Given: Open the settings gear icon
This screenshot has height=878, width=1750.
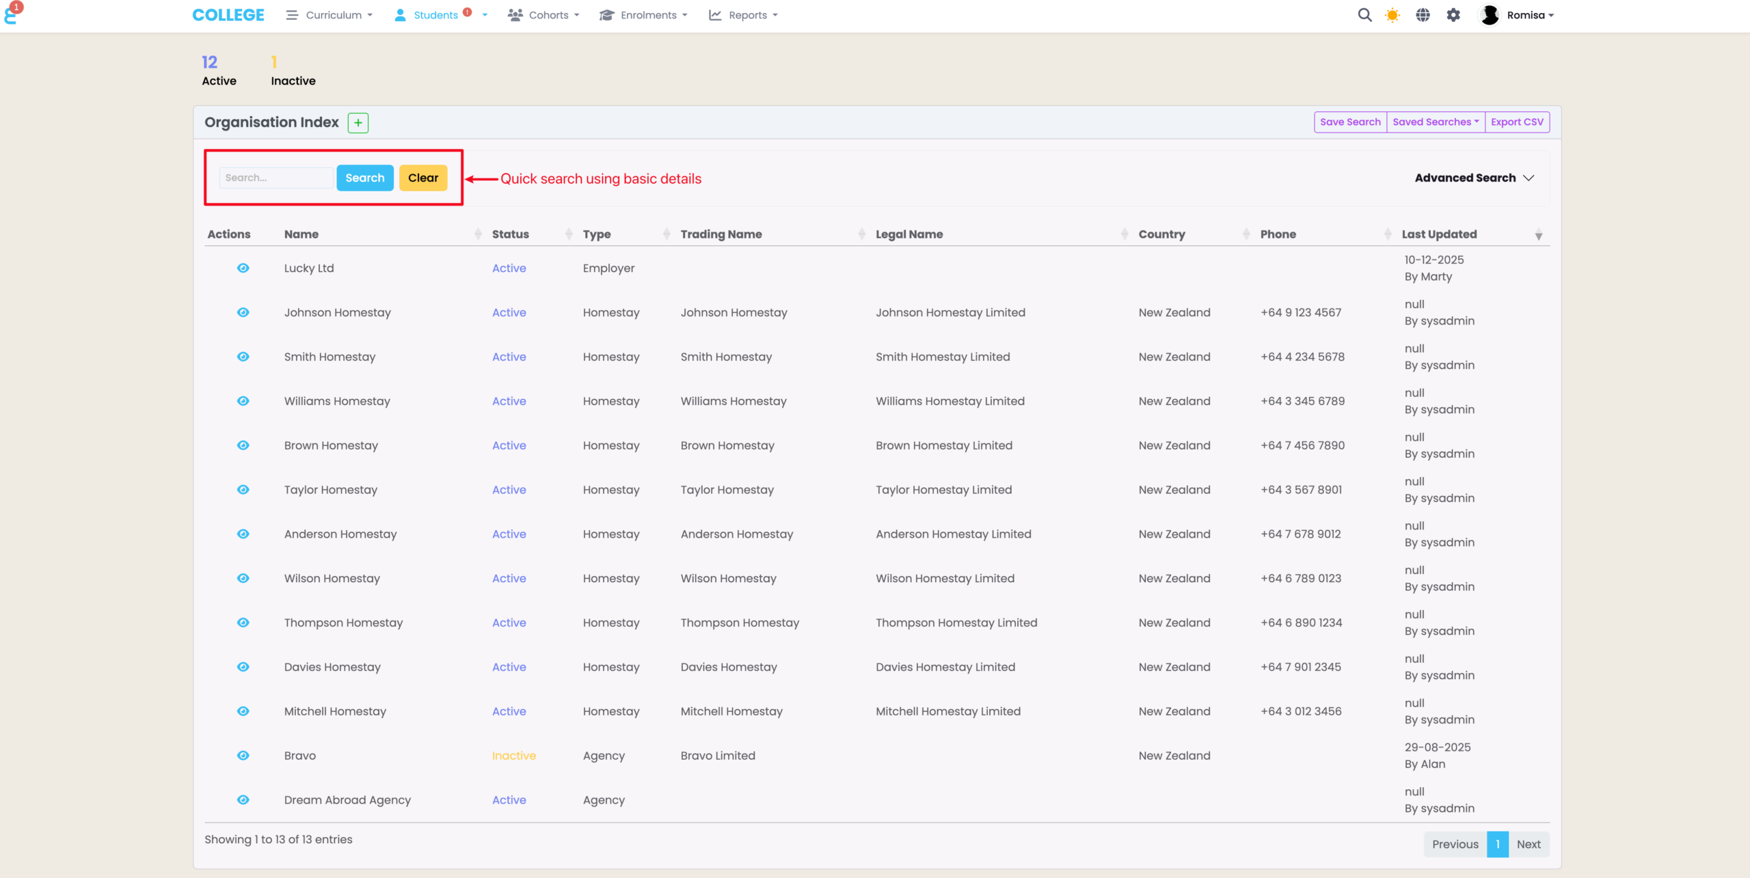Looking at the screenshot, I should click(x=1453, y=15).
